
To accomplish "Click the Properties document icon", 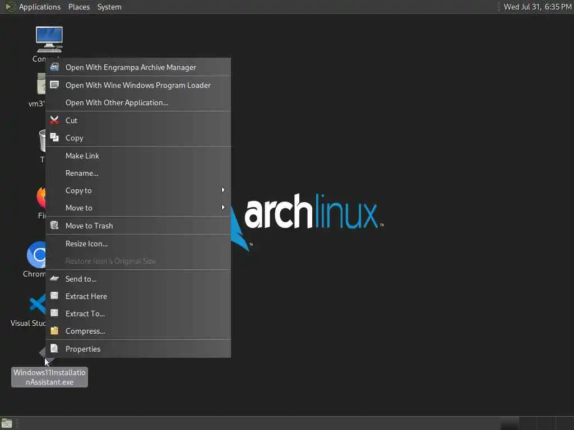I will [54, 348].
